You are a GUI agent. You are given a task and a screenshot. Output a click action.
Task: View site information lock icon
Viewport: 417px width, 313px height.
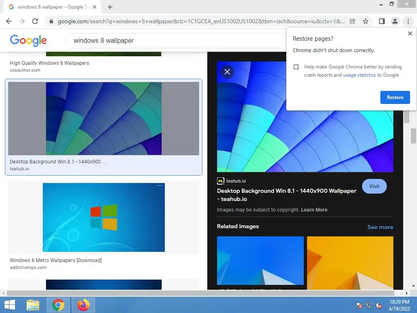[51, 21]
